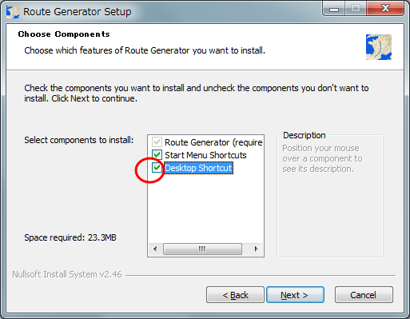Image resolution: width=410 pixels, height=319 pixels.
Task: Click the left arrow of the component scrollbar
Action: 155,249
